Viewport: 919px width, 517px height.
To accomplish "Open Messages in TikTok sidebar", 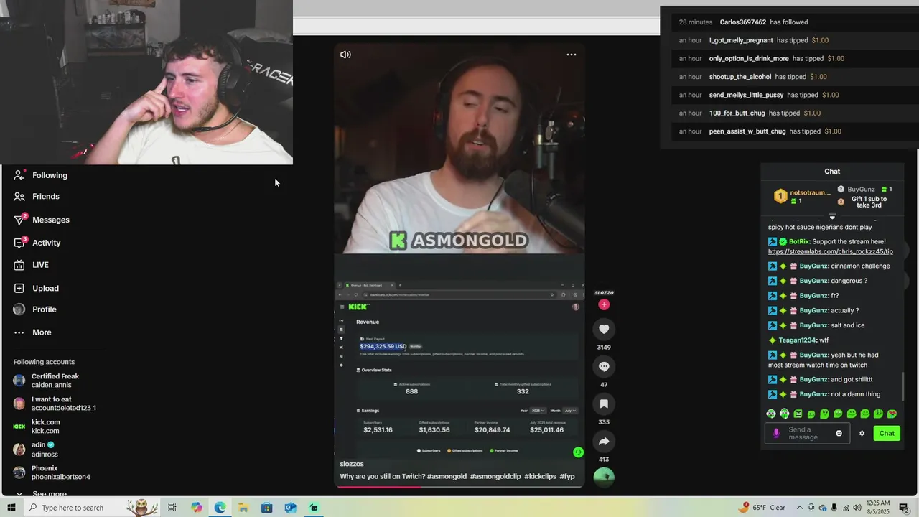I will 42,220.
